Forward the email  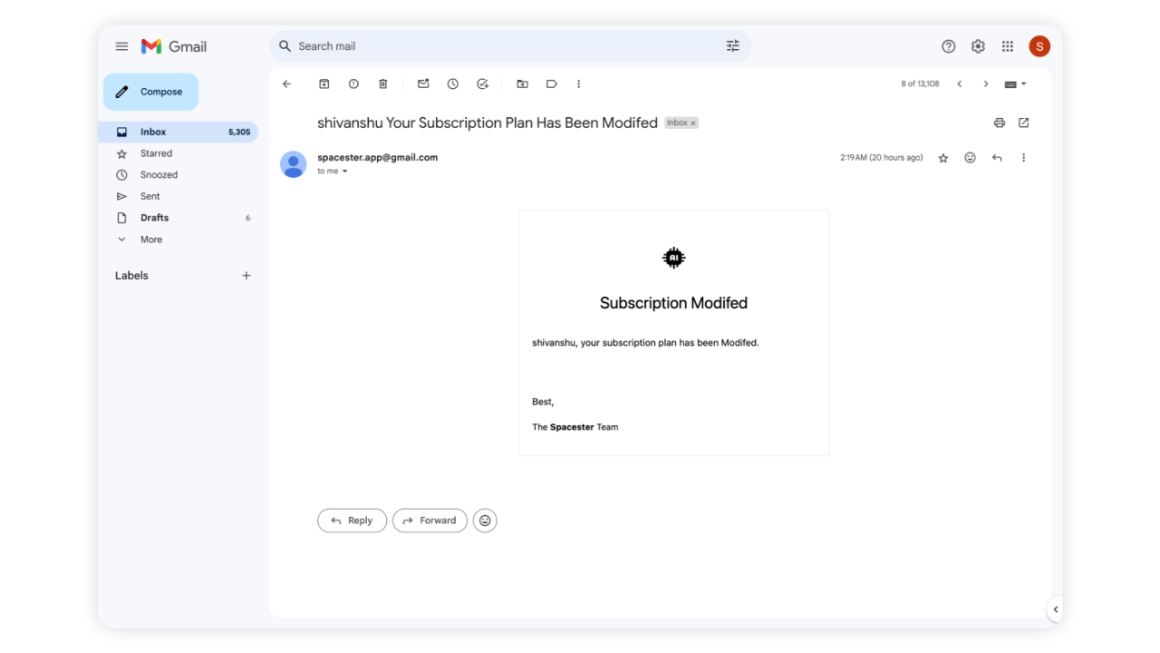pos(430,520)
